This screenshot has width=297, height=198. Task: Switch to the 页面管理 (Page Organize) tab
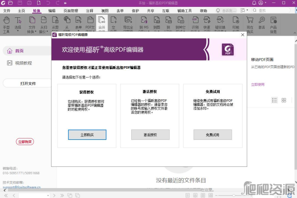tap(71, 11)
